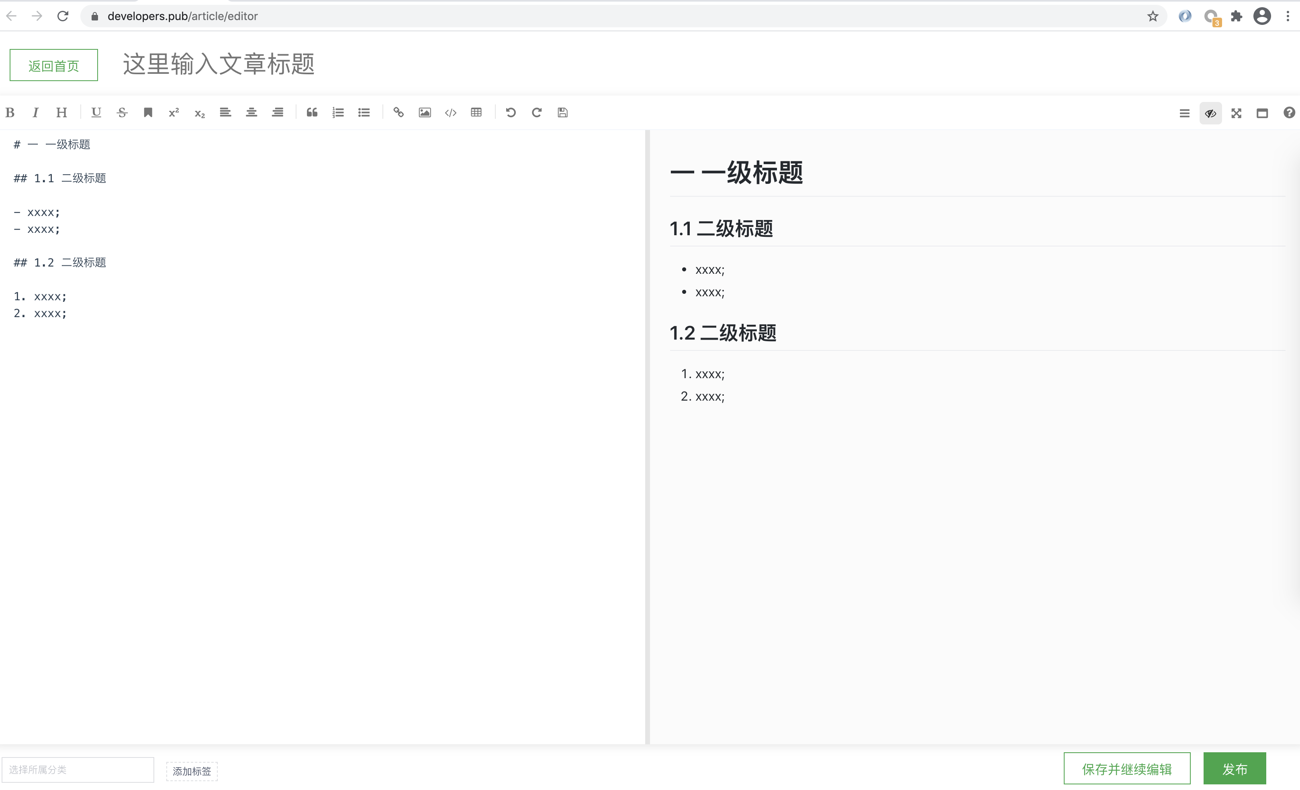Click the previewed '一 一级标题' heading
This screenshot has height=790, width=1300.
(736, 172)
